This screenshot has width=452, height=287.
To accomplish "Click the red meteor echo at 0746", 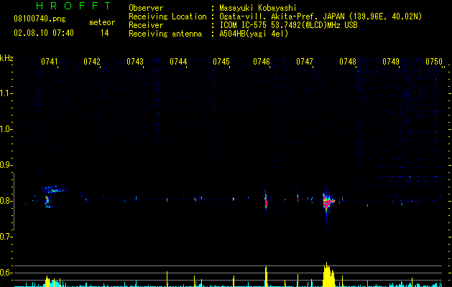I will coord(266,201).
